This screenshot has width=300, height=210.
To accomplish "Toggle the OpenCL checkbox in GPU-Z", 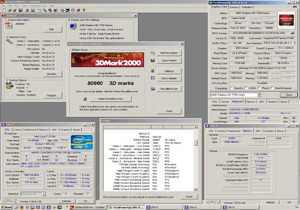I will click(x=231, y=88).
